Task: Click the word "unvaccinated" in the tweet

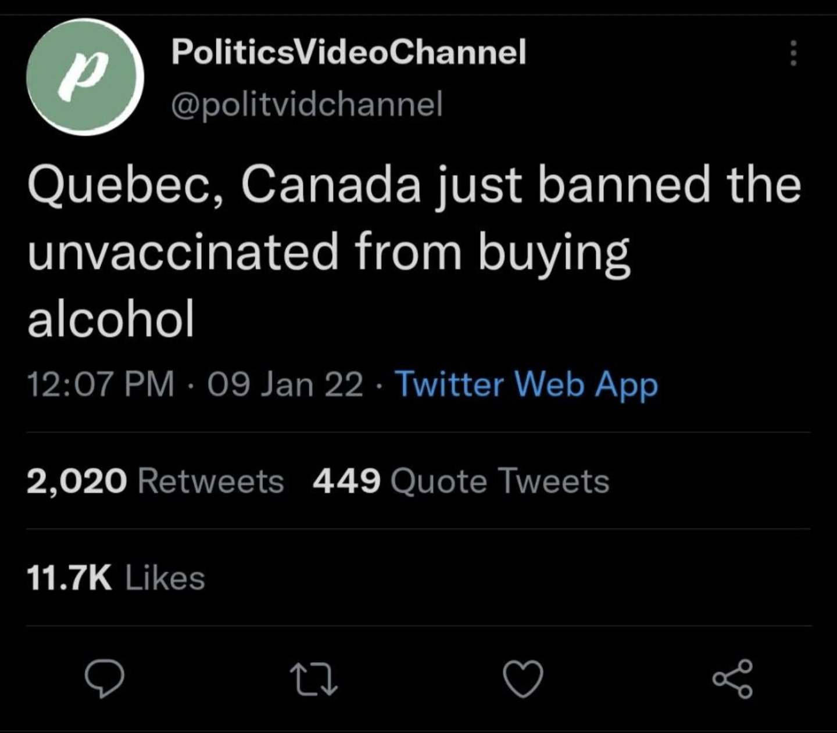Action: (183, 253)
